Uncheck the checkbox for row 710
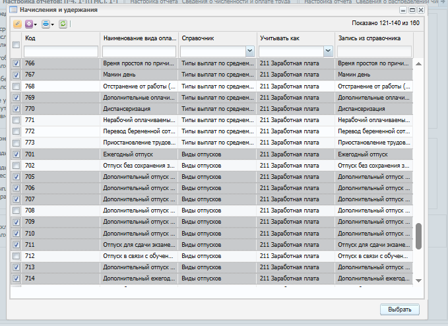448x326 pixels. pyautogui.click(x=16, y=234)
